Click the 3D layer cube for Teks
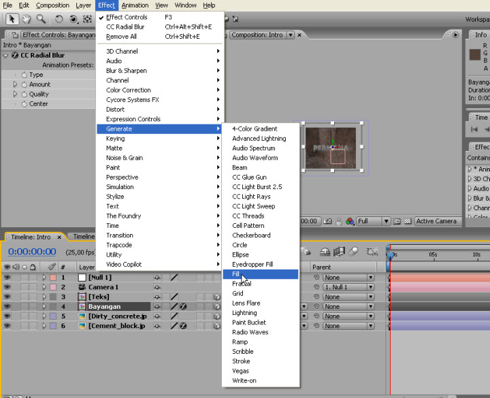490x398 pixels. [x=216, y=297]
